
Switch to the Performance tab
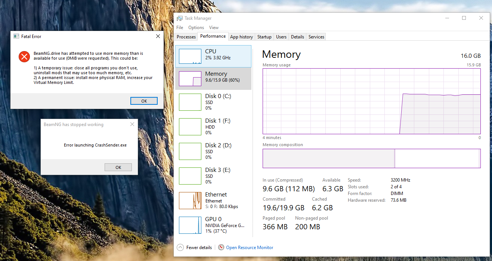213,36
